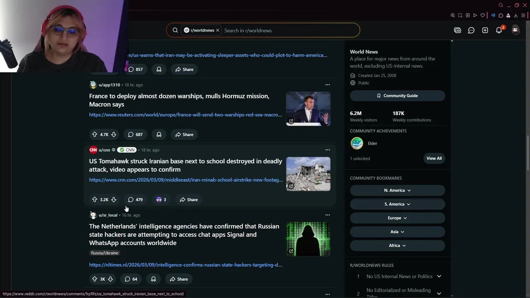The image size is (530, 298).
Task: Create a new post plus icon
Action: (x=485, y=30)
